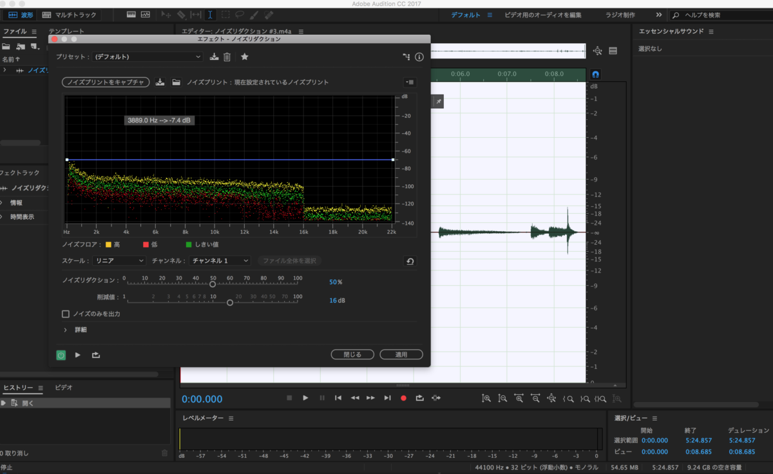773x474 pixels.
Task: Stop in the editor transport
Action: coord(289,398)
